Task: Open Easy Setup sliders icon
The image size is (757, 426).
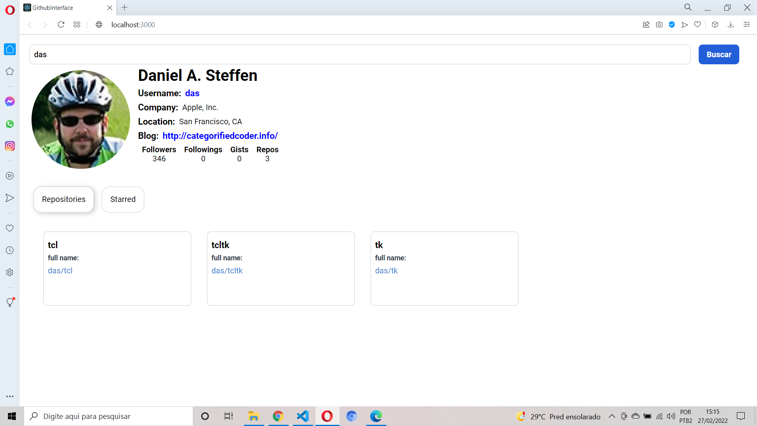Action: [747, 24]
